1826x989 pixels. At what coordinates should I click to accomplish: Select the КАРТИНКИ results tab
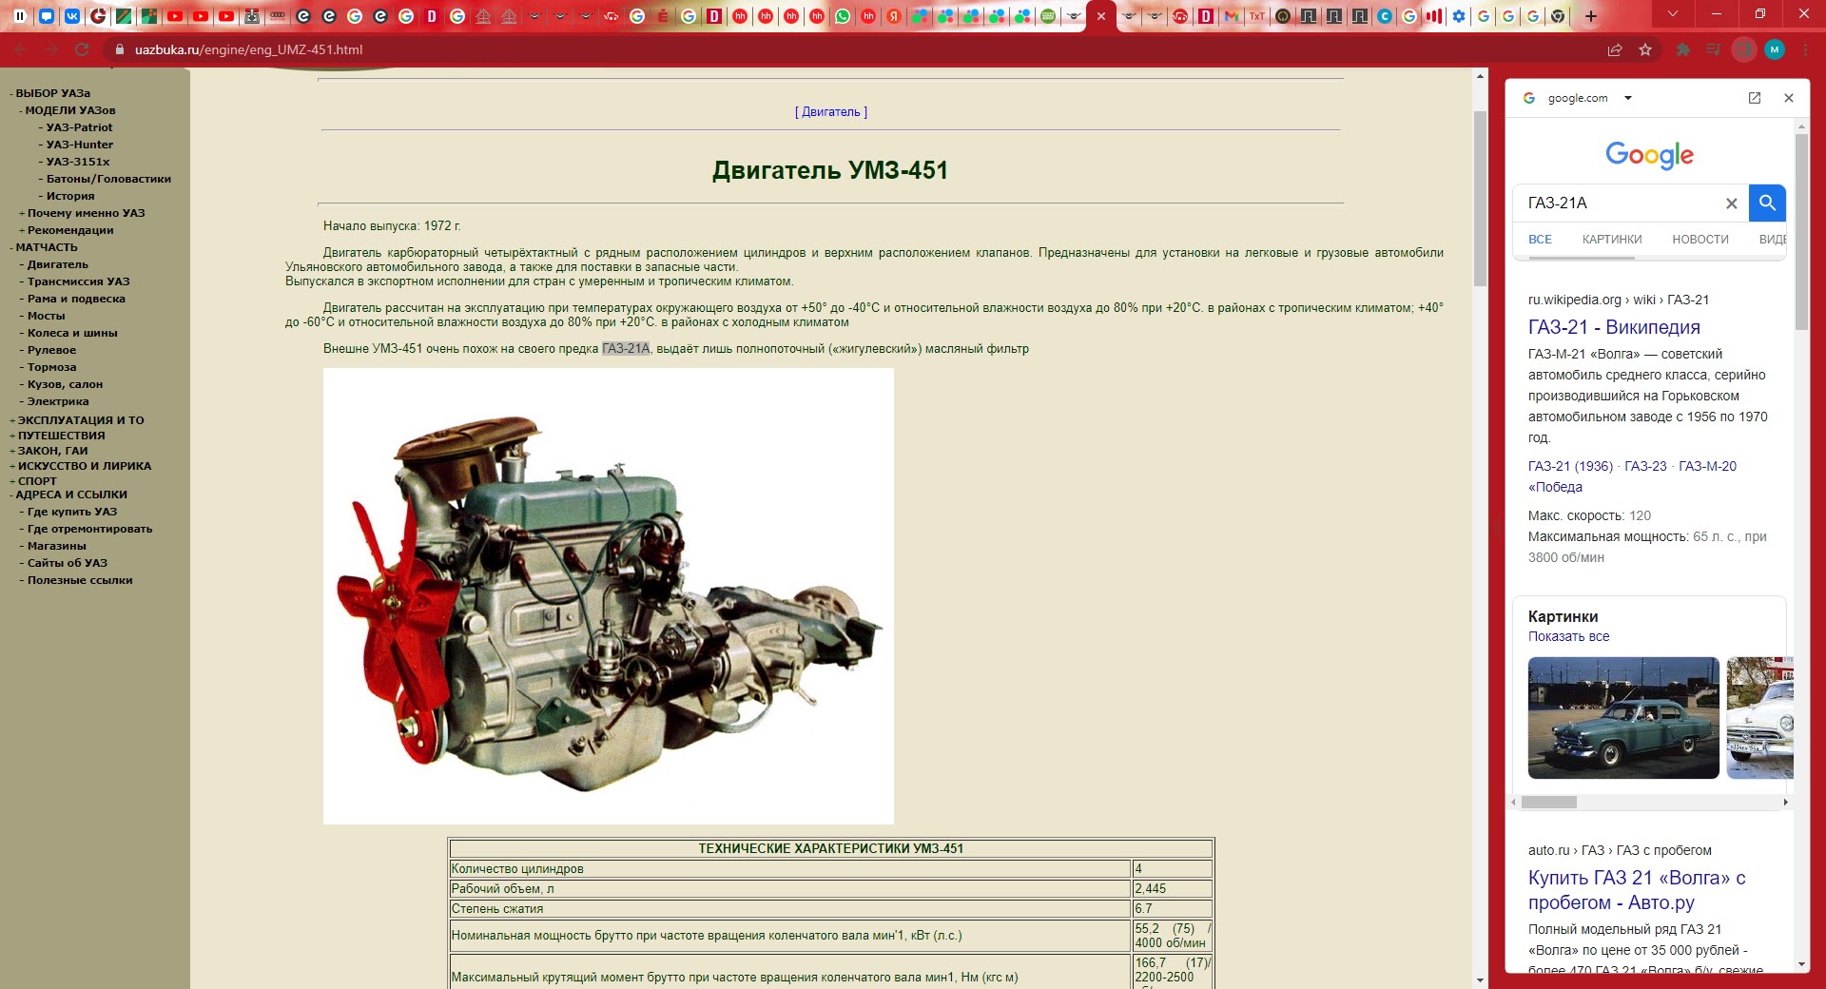coord(1612,240)
